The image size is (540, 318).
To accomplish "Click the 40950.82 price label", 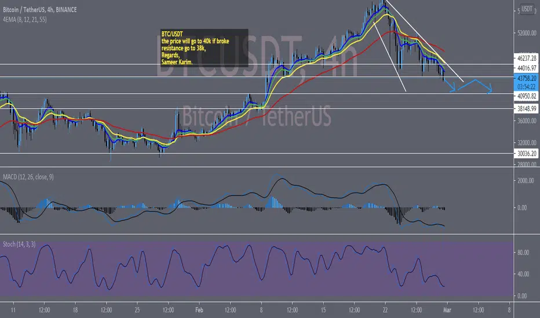I will click(x=526, y=96).
